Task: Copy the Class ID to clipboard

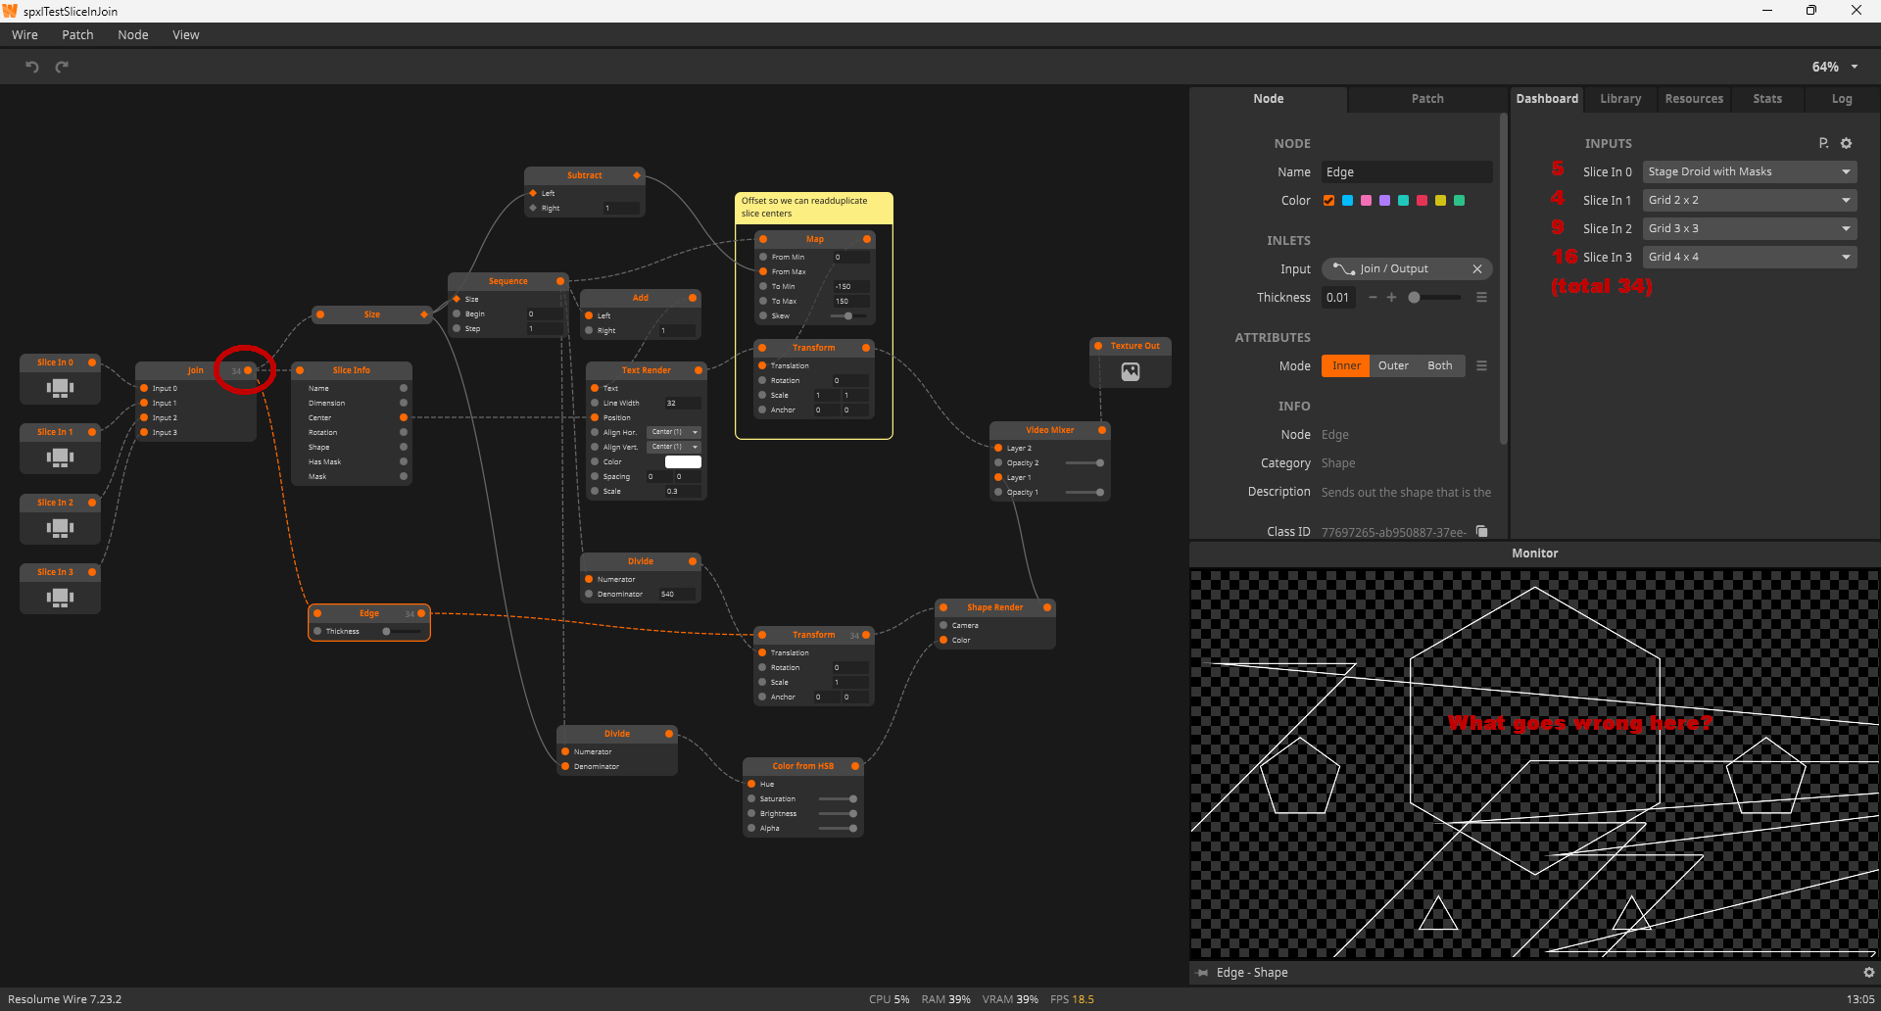Action: point(1482,531)
